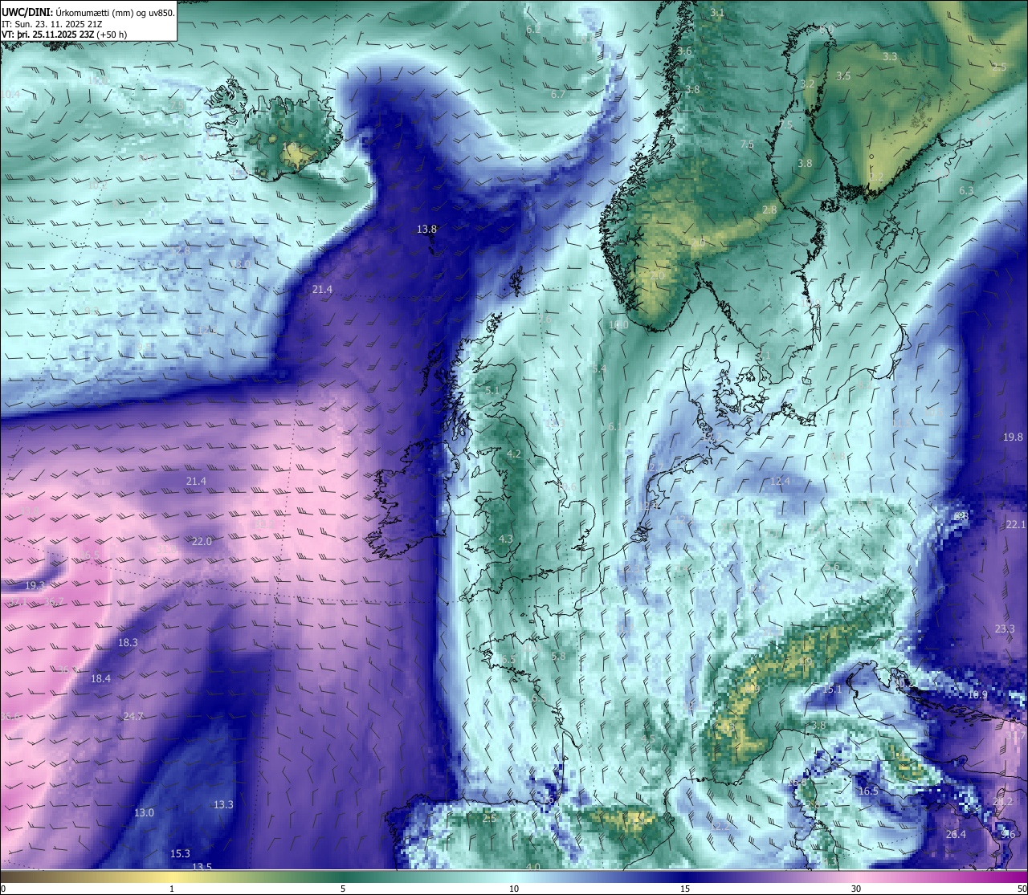1028x895 pixels.
Task: Click the "UWC/DINI: Úrkomumætti (mm) og uv850." title line
Action: (88, 13)
